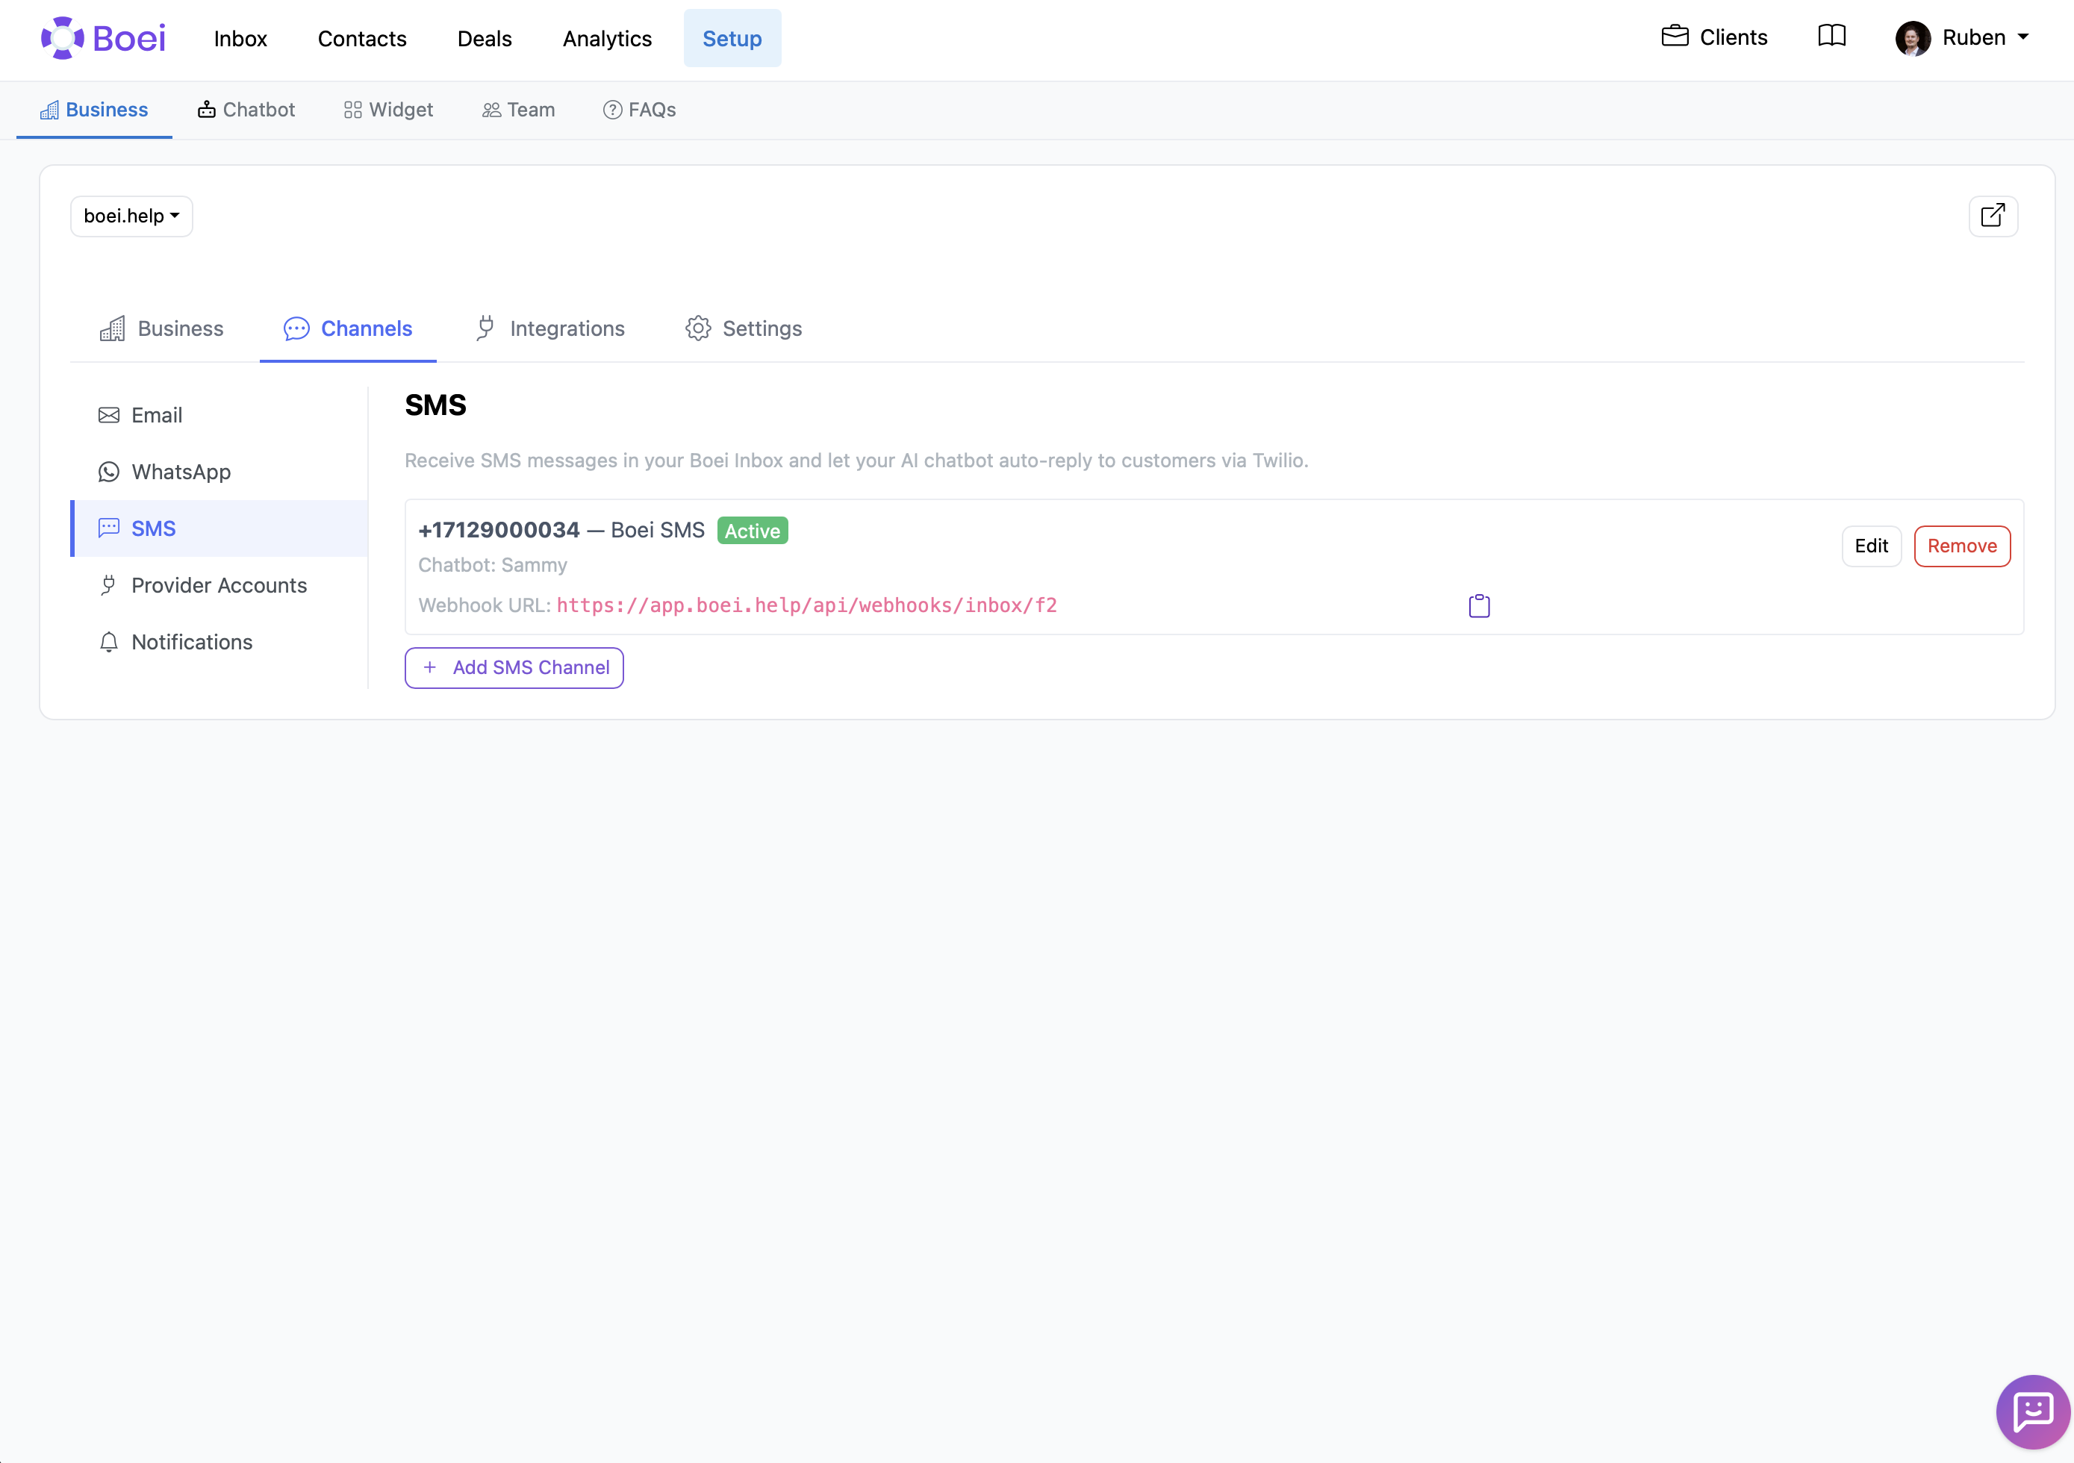Viewport: 2074px width, 1463px height.
Task: Open Provider Accounts
Action: tap(219, 586)
